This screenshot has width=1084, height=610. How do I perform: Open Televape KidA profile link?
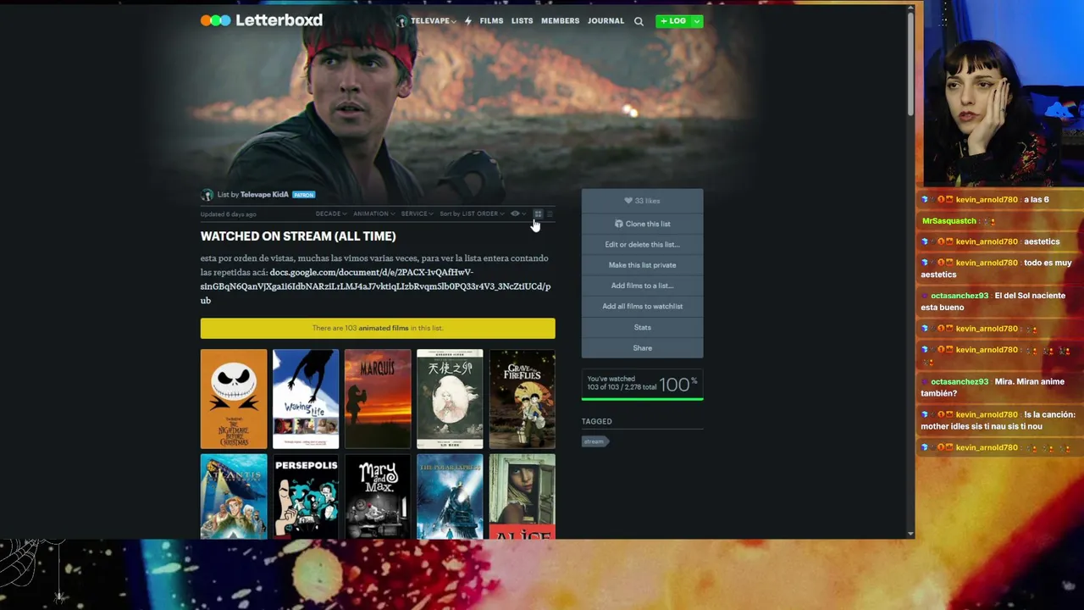[264, 195]
